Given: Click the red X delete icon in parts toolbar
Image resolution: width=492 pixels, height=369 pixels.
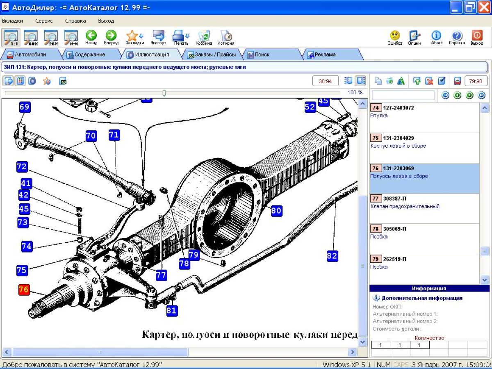Looking at the screenshot, I should click(429, 81).
